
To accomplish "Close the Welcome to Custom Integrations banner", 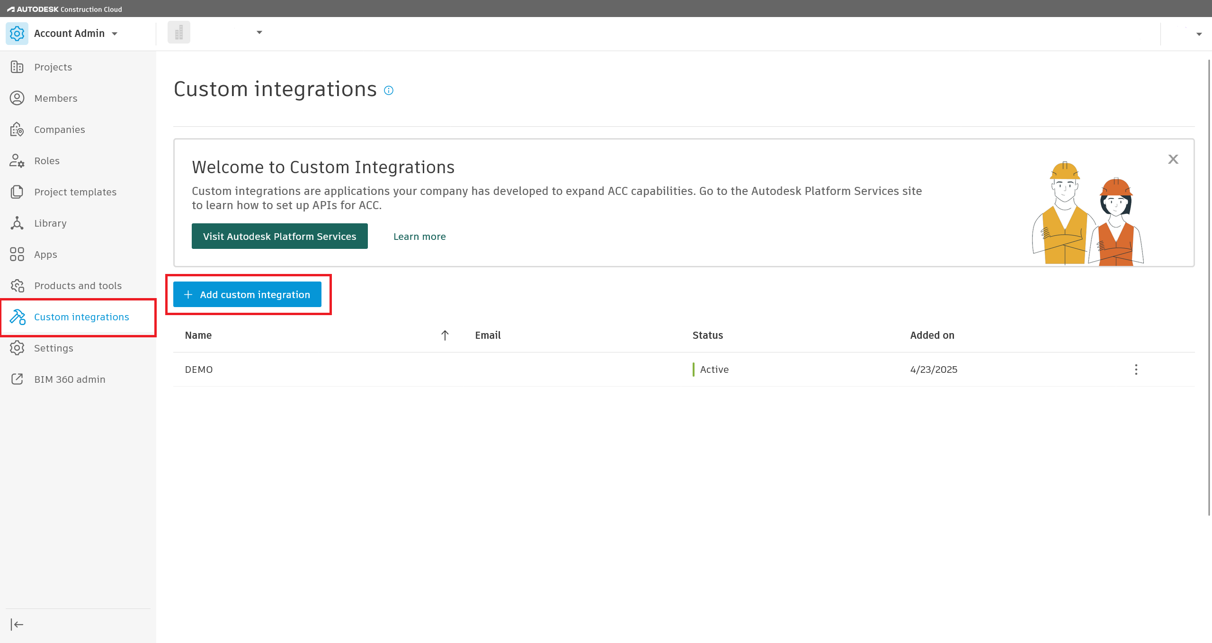I will tap(1173, 159).
